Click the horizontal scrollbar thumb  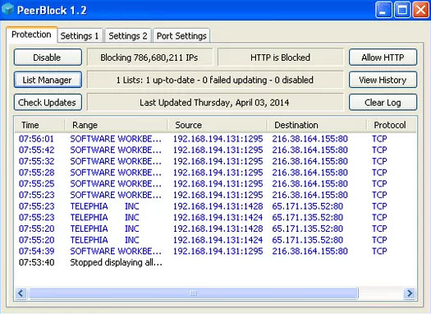click(x=194, y=293)
